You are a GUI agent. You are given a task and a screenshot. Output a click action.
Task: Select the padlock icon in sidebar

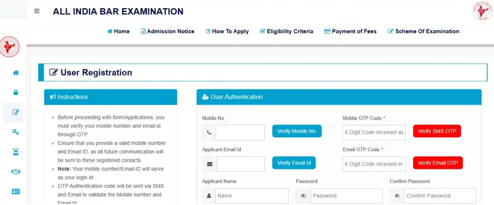15,92
